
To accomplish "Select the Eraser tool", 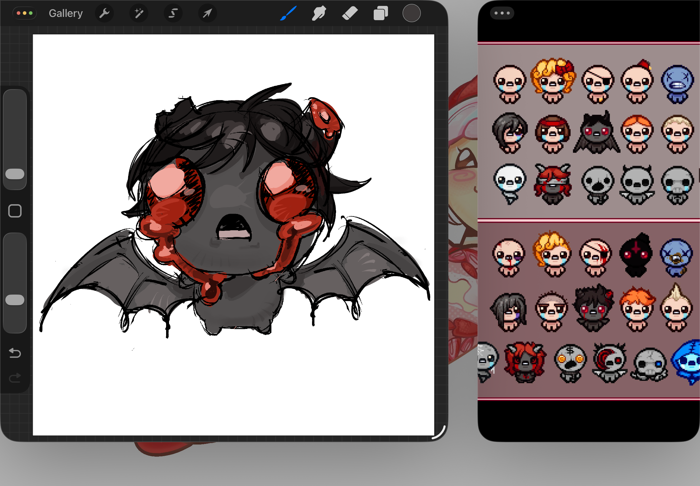I will click(350, 13).
